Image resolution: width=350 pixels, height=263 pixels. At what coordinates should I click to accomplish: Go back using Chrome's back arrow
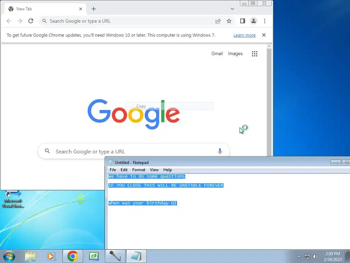click(x=9, y=21)
